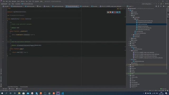169x95 pixels.
Task: Open the Code menu
Action: point(18,1)
